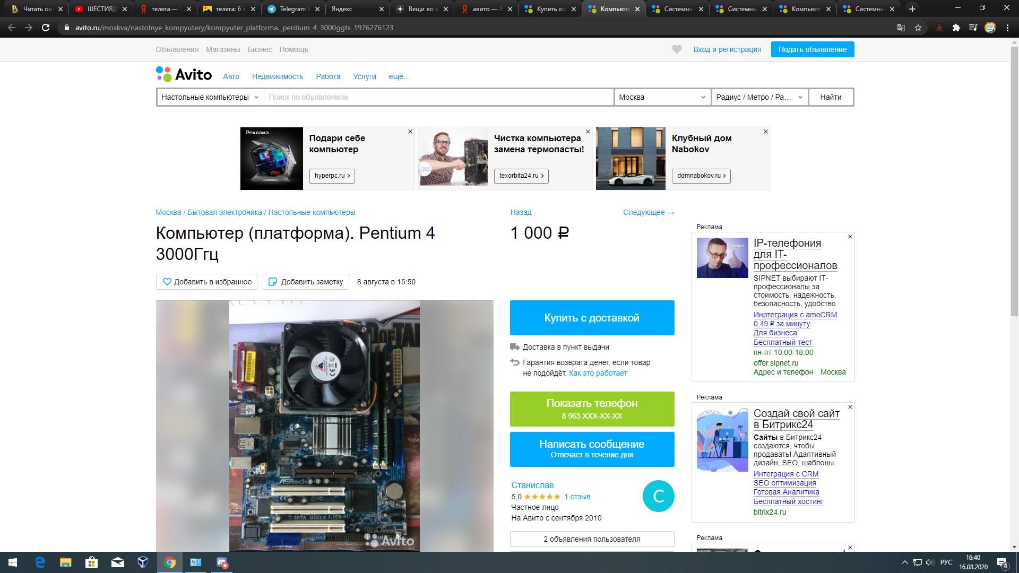Screen dimensions: 1019x573
Task: Click Добавить заметку button
Action: coord(306,282)
